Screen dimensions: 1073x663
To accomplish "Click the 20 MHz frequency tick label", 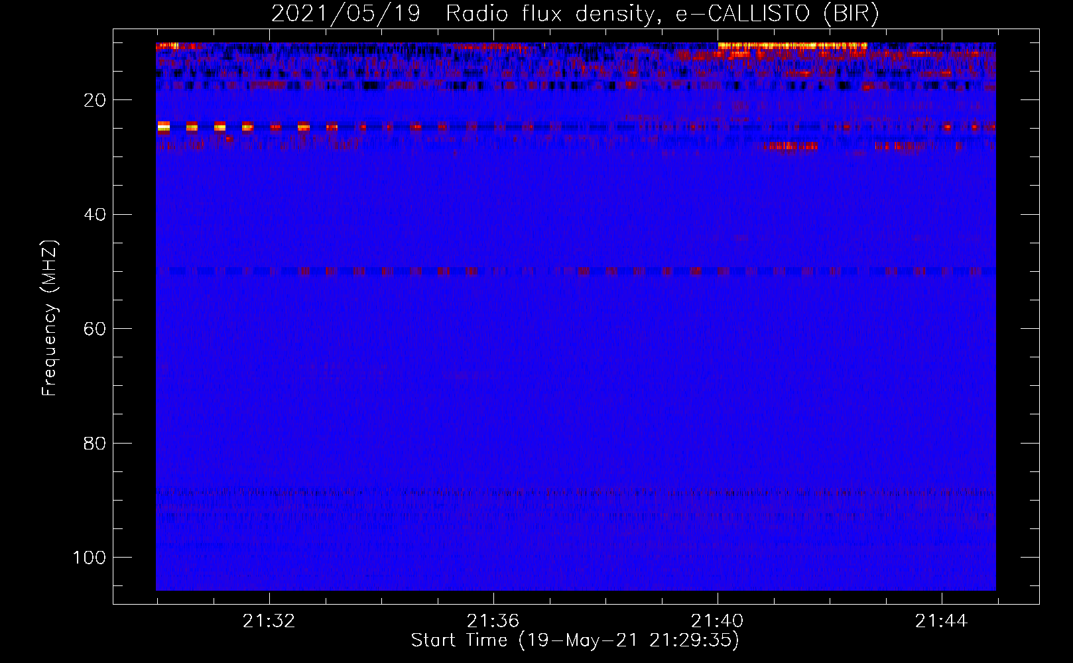I will 95,100.
